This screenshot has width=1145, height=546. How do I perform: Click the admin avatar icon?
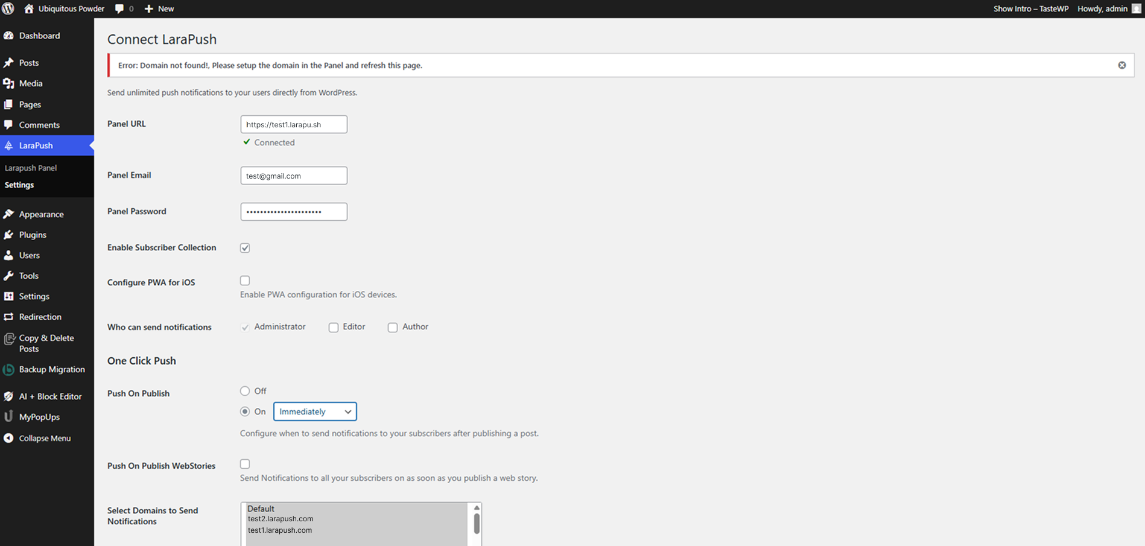tap(1137, 8)
